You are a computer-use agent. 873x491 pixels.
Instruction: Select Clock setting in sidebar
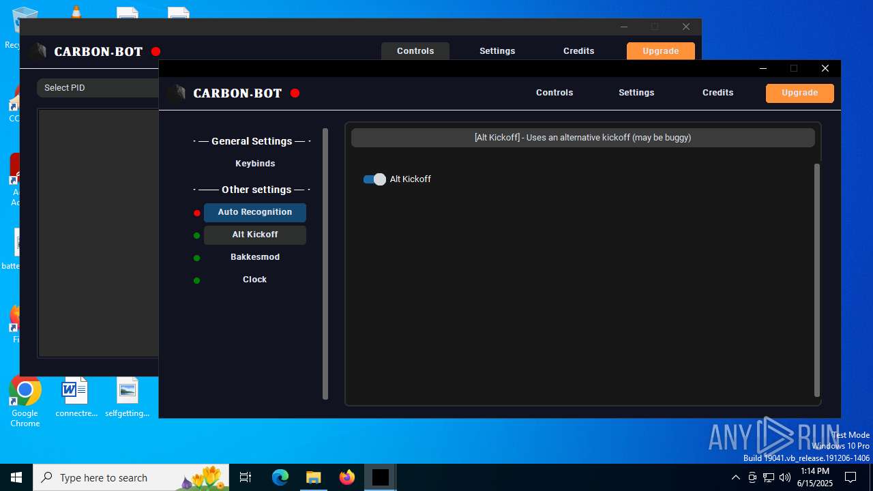click(x=255, y=280)
